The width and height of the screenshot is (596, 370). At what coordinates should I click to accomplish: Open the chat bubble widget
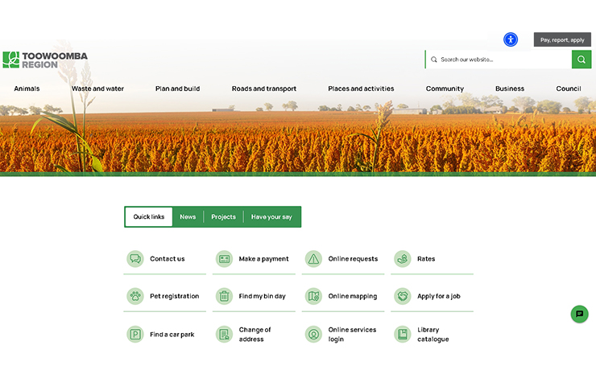coord(579,314)
